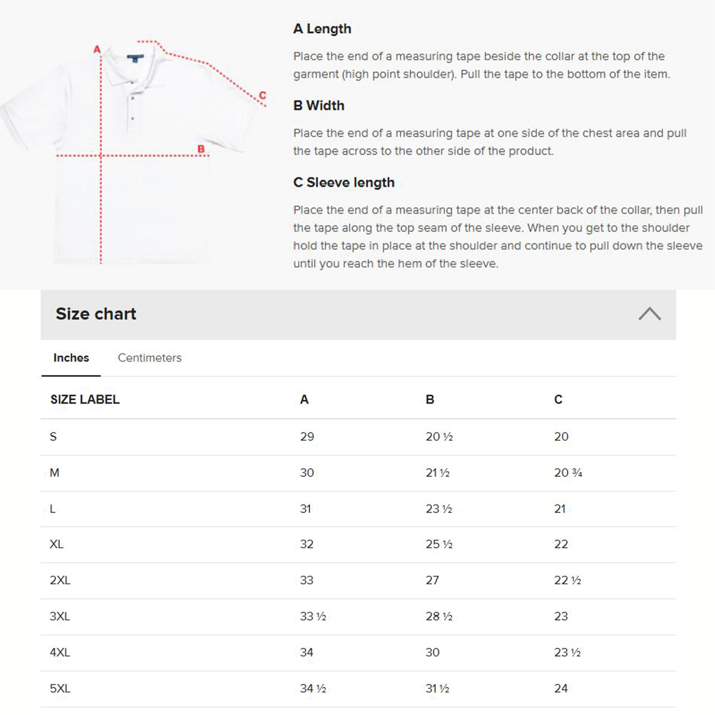Viewport: 715px width, 715px height.
Task: Select the 5XL size row
Action: coord(358,689)
